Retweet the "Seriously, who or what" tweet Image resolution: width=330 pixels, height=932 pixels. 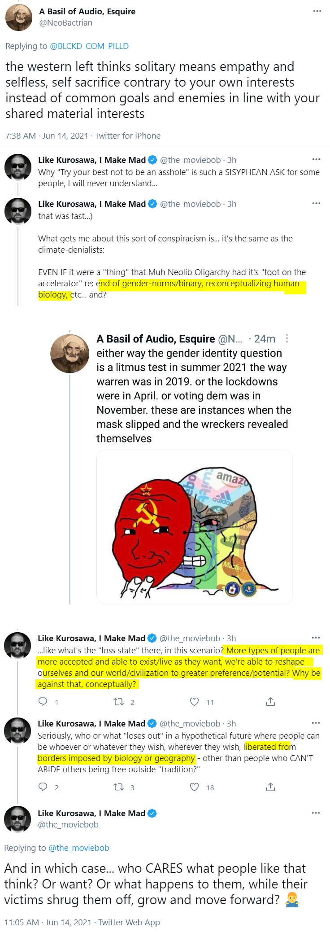point(118,787)
